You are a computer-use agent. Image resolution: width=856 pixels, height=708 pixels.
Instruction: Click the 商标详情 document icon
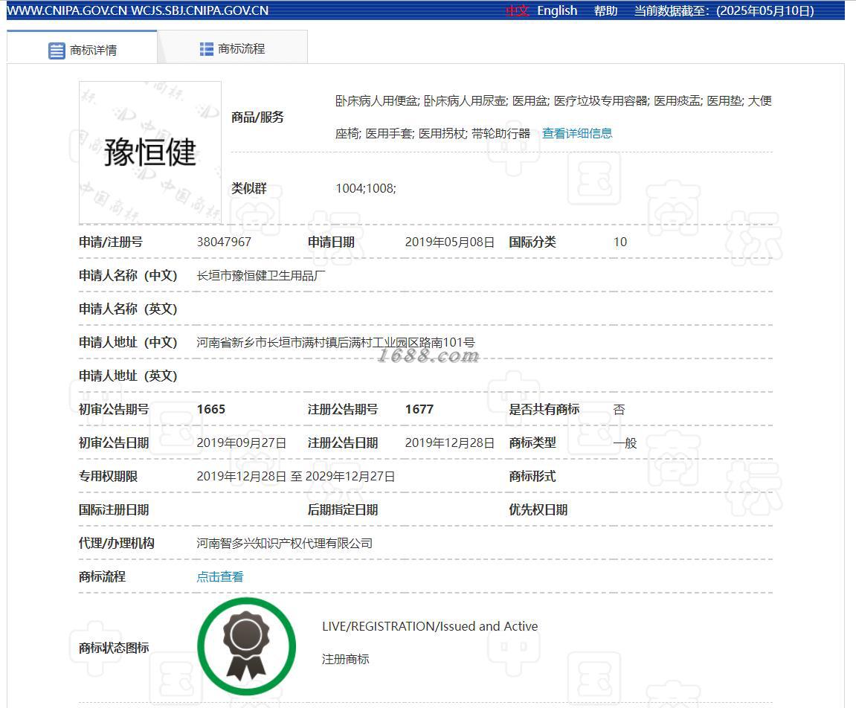pyautogui.click(x=57, y=51)
